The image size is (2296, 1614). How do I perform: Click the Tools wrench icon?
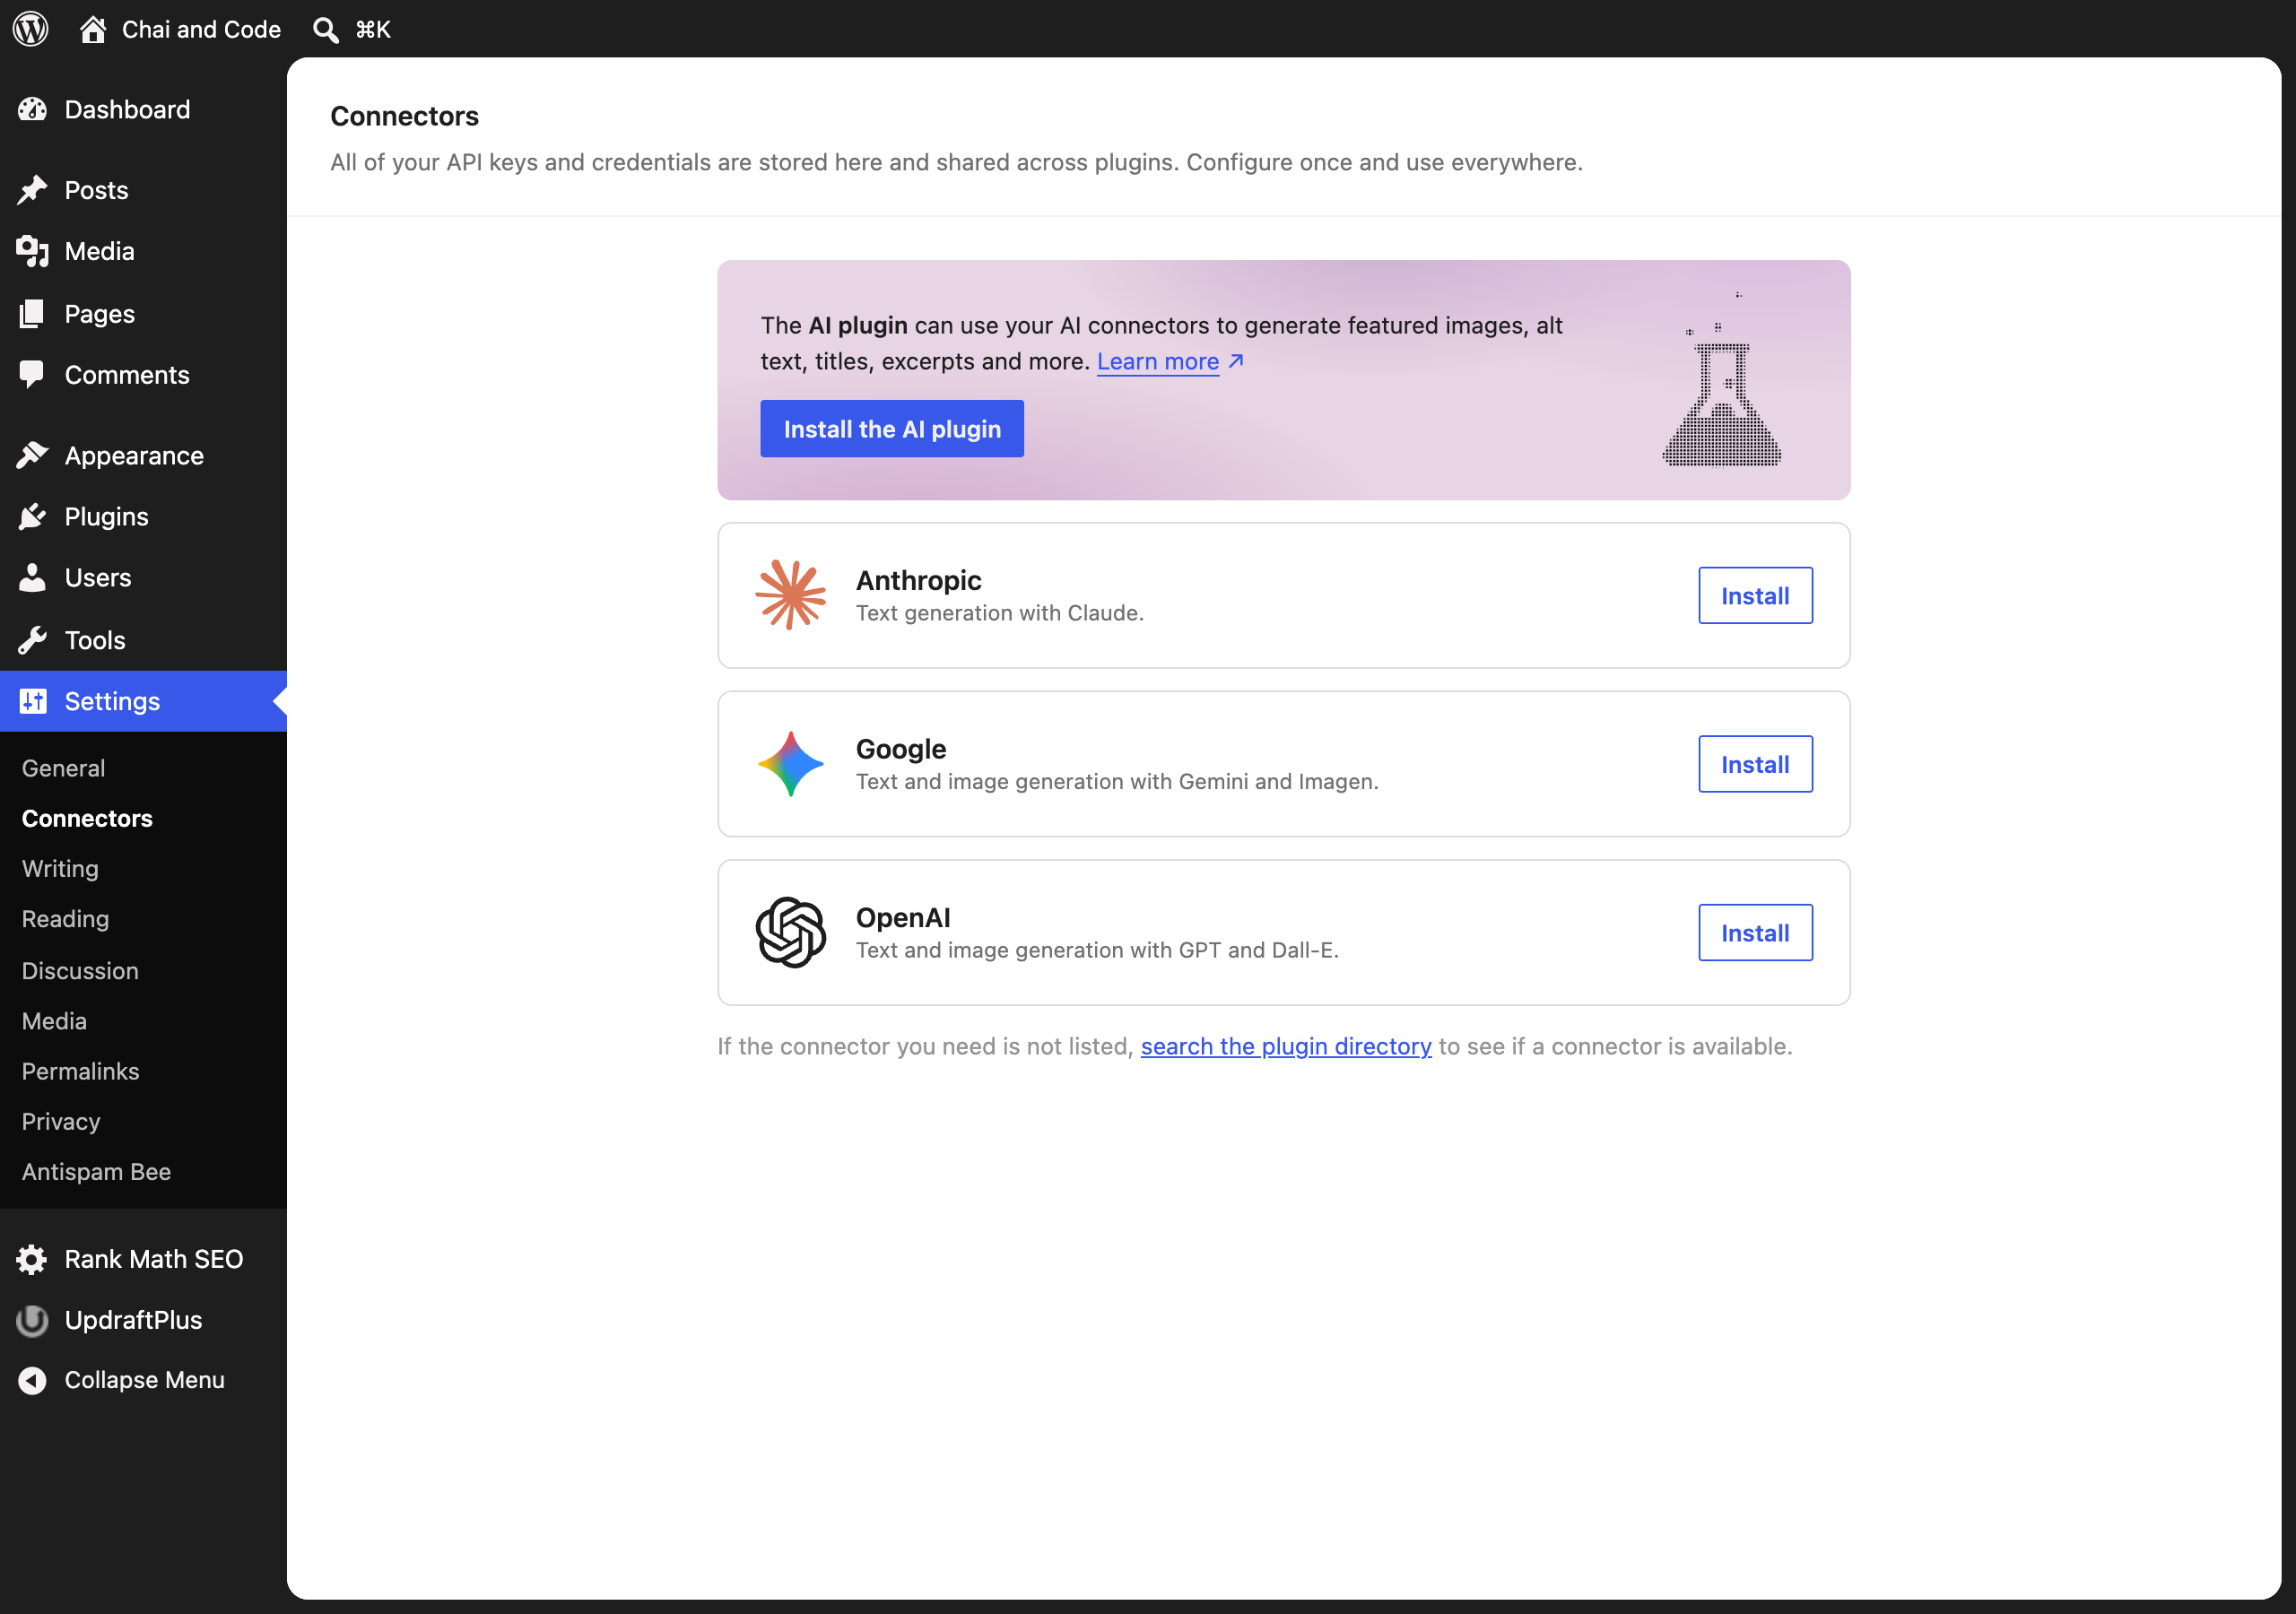pyautogui.click(x=32, y=640)
